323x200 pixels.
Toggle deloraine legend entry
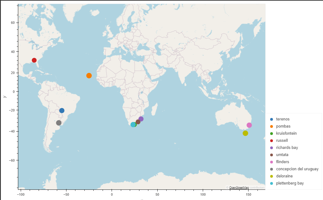(281, 176)
